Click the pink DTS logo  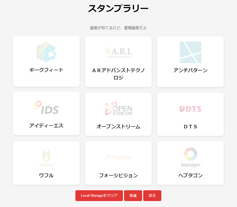[190, 109]
